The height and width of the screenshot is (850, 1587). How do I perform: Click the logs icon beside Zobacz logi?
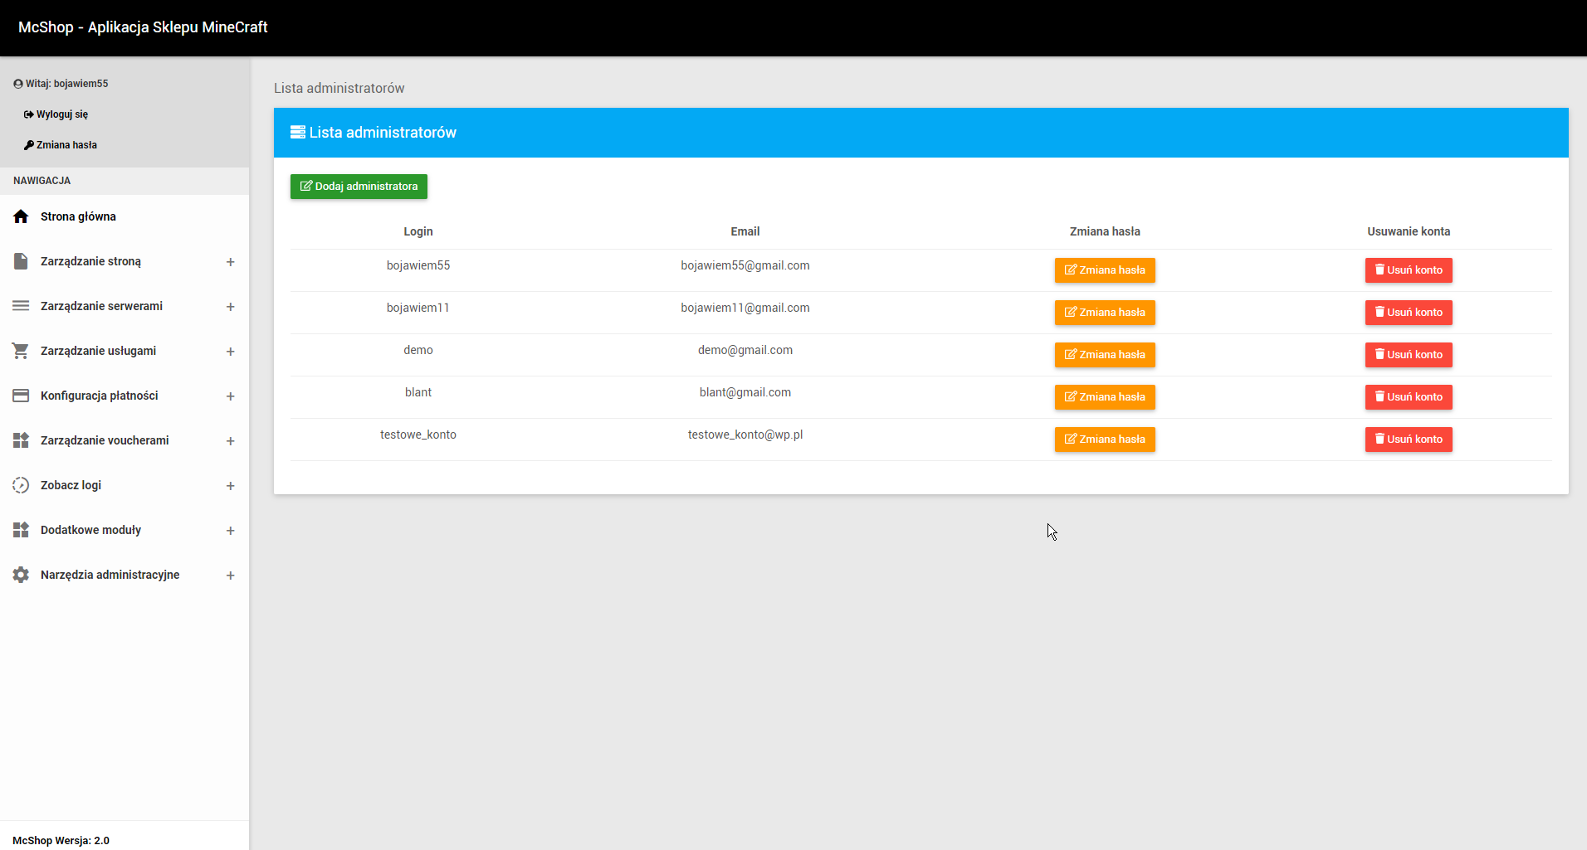pyautogui.click(x=21, y=485)
